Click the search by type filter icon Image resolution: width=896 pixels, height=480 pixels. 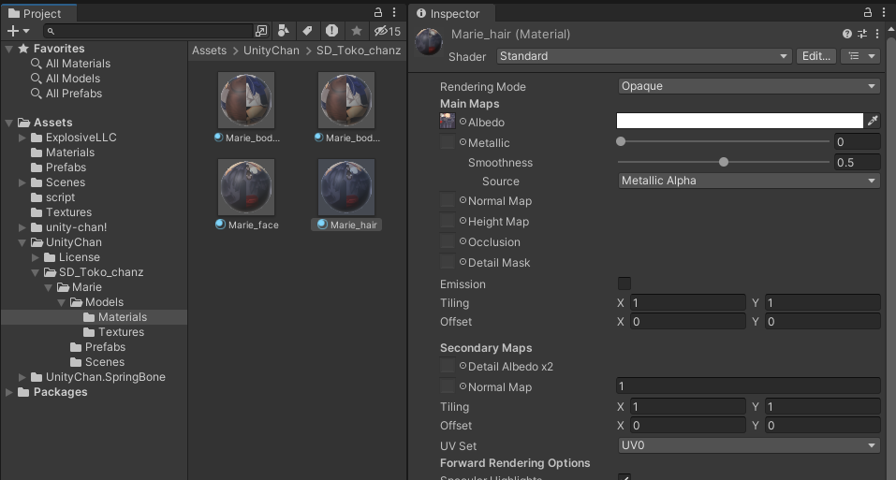point(283,31)
